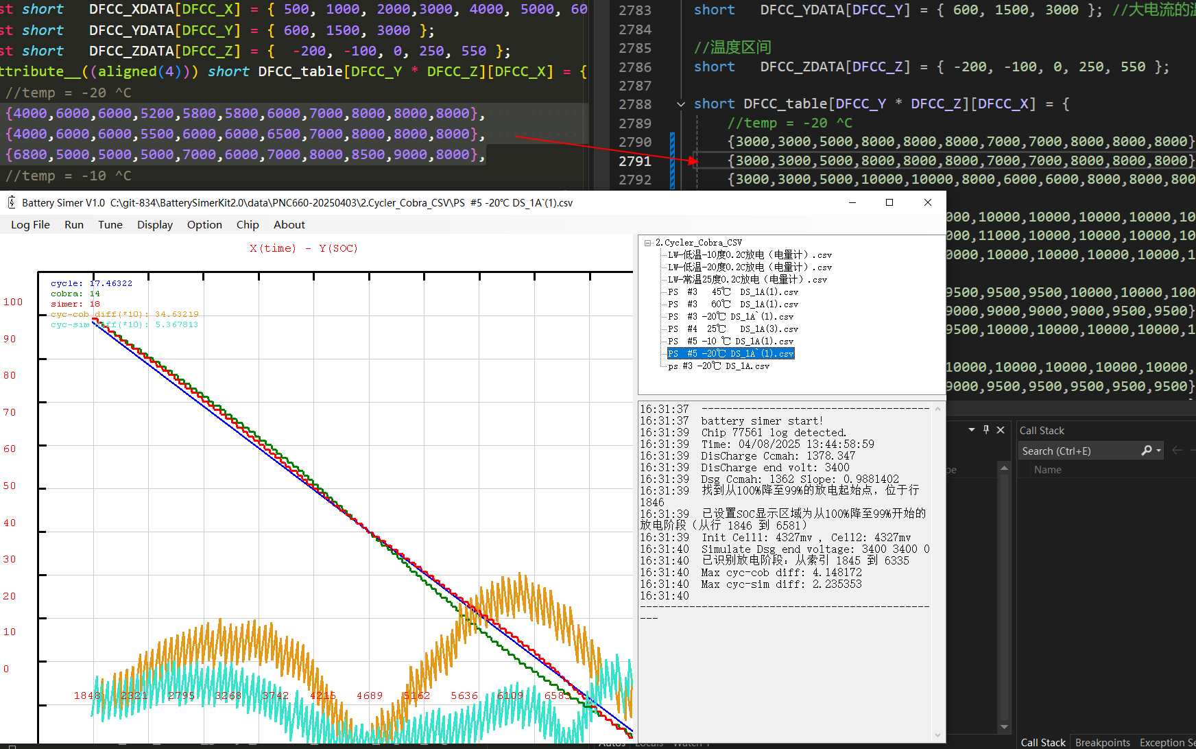Screen dimensions: 1196x749
Task: Click Visual Studio panel scrollbar down arrow
Action: coord(1004,727)
